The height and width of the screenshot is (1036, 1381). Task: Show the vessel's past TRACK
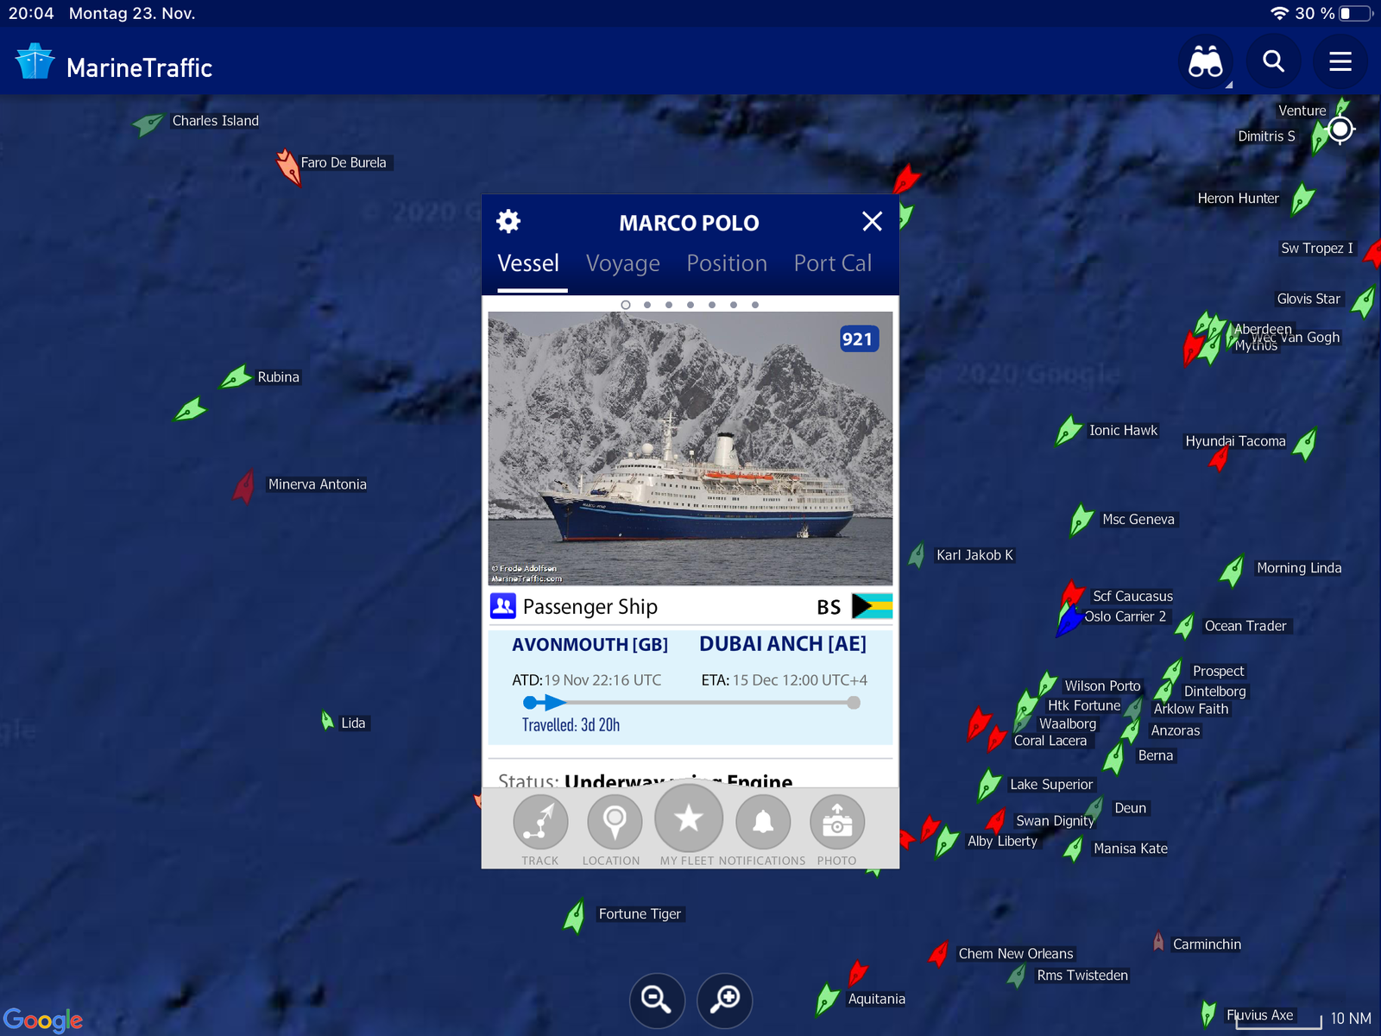click(x=540, y=822)
